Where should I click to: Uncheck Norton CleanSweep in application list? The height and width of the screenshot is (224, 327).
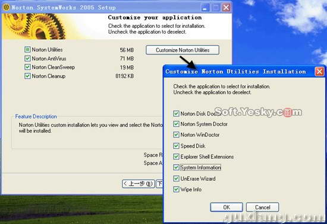27,67
